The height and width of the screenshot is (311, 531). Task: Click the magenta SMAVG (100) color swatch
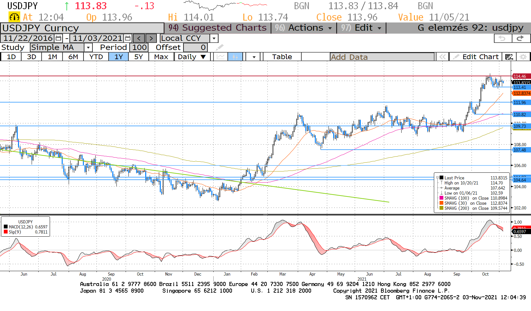441,198
